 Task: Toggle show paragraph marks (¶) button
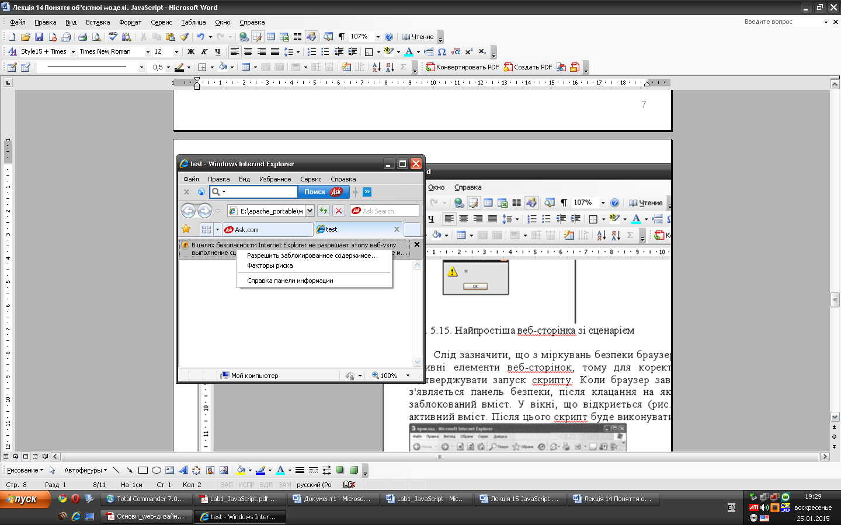pyautogui.click(x=342, y=37)
